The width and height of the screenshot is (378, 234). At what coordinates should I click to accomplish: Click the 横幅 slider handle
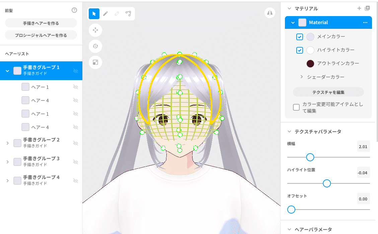310,157
